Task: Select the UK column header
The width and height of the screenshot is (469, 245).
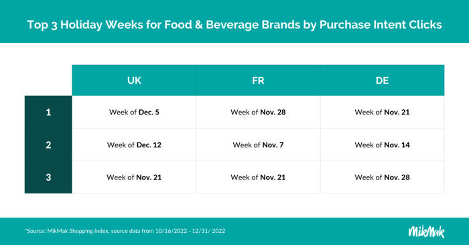Action: tap(134, 80)
